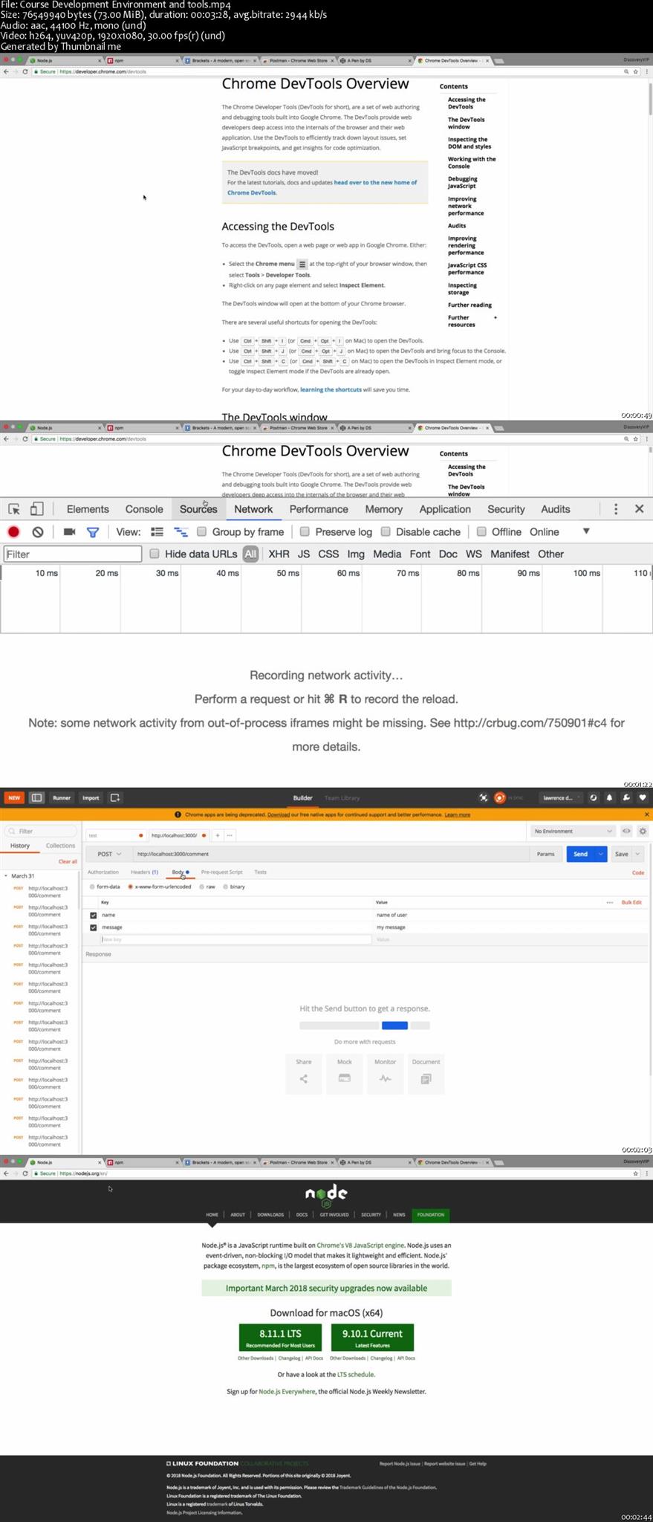Click the Mock server icon under the Send prompt

[344, 1078]
